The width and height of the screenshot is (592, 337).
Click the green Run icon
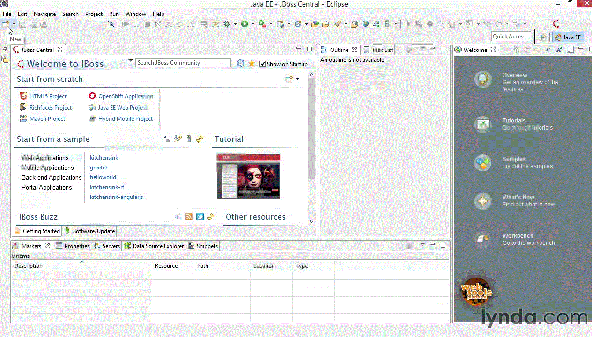coord(244,24)
